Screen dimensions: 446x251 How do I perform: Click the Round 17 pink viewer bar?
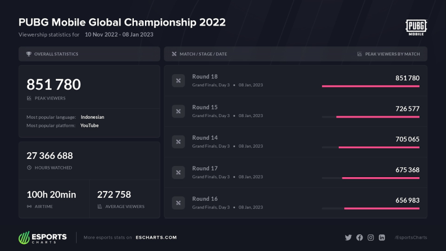(x=381, y=178)
